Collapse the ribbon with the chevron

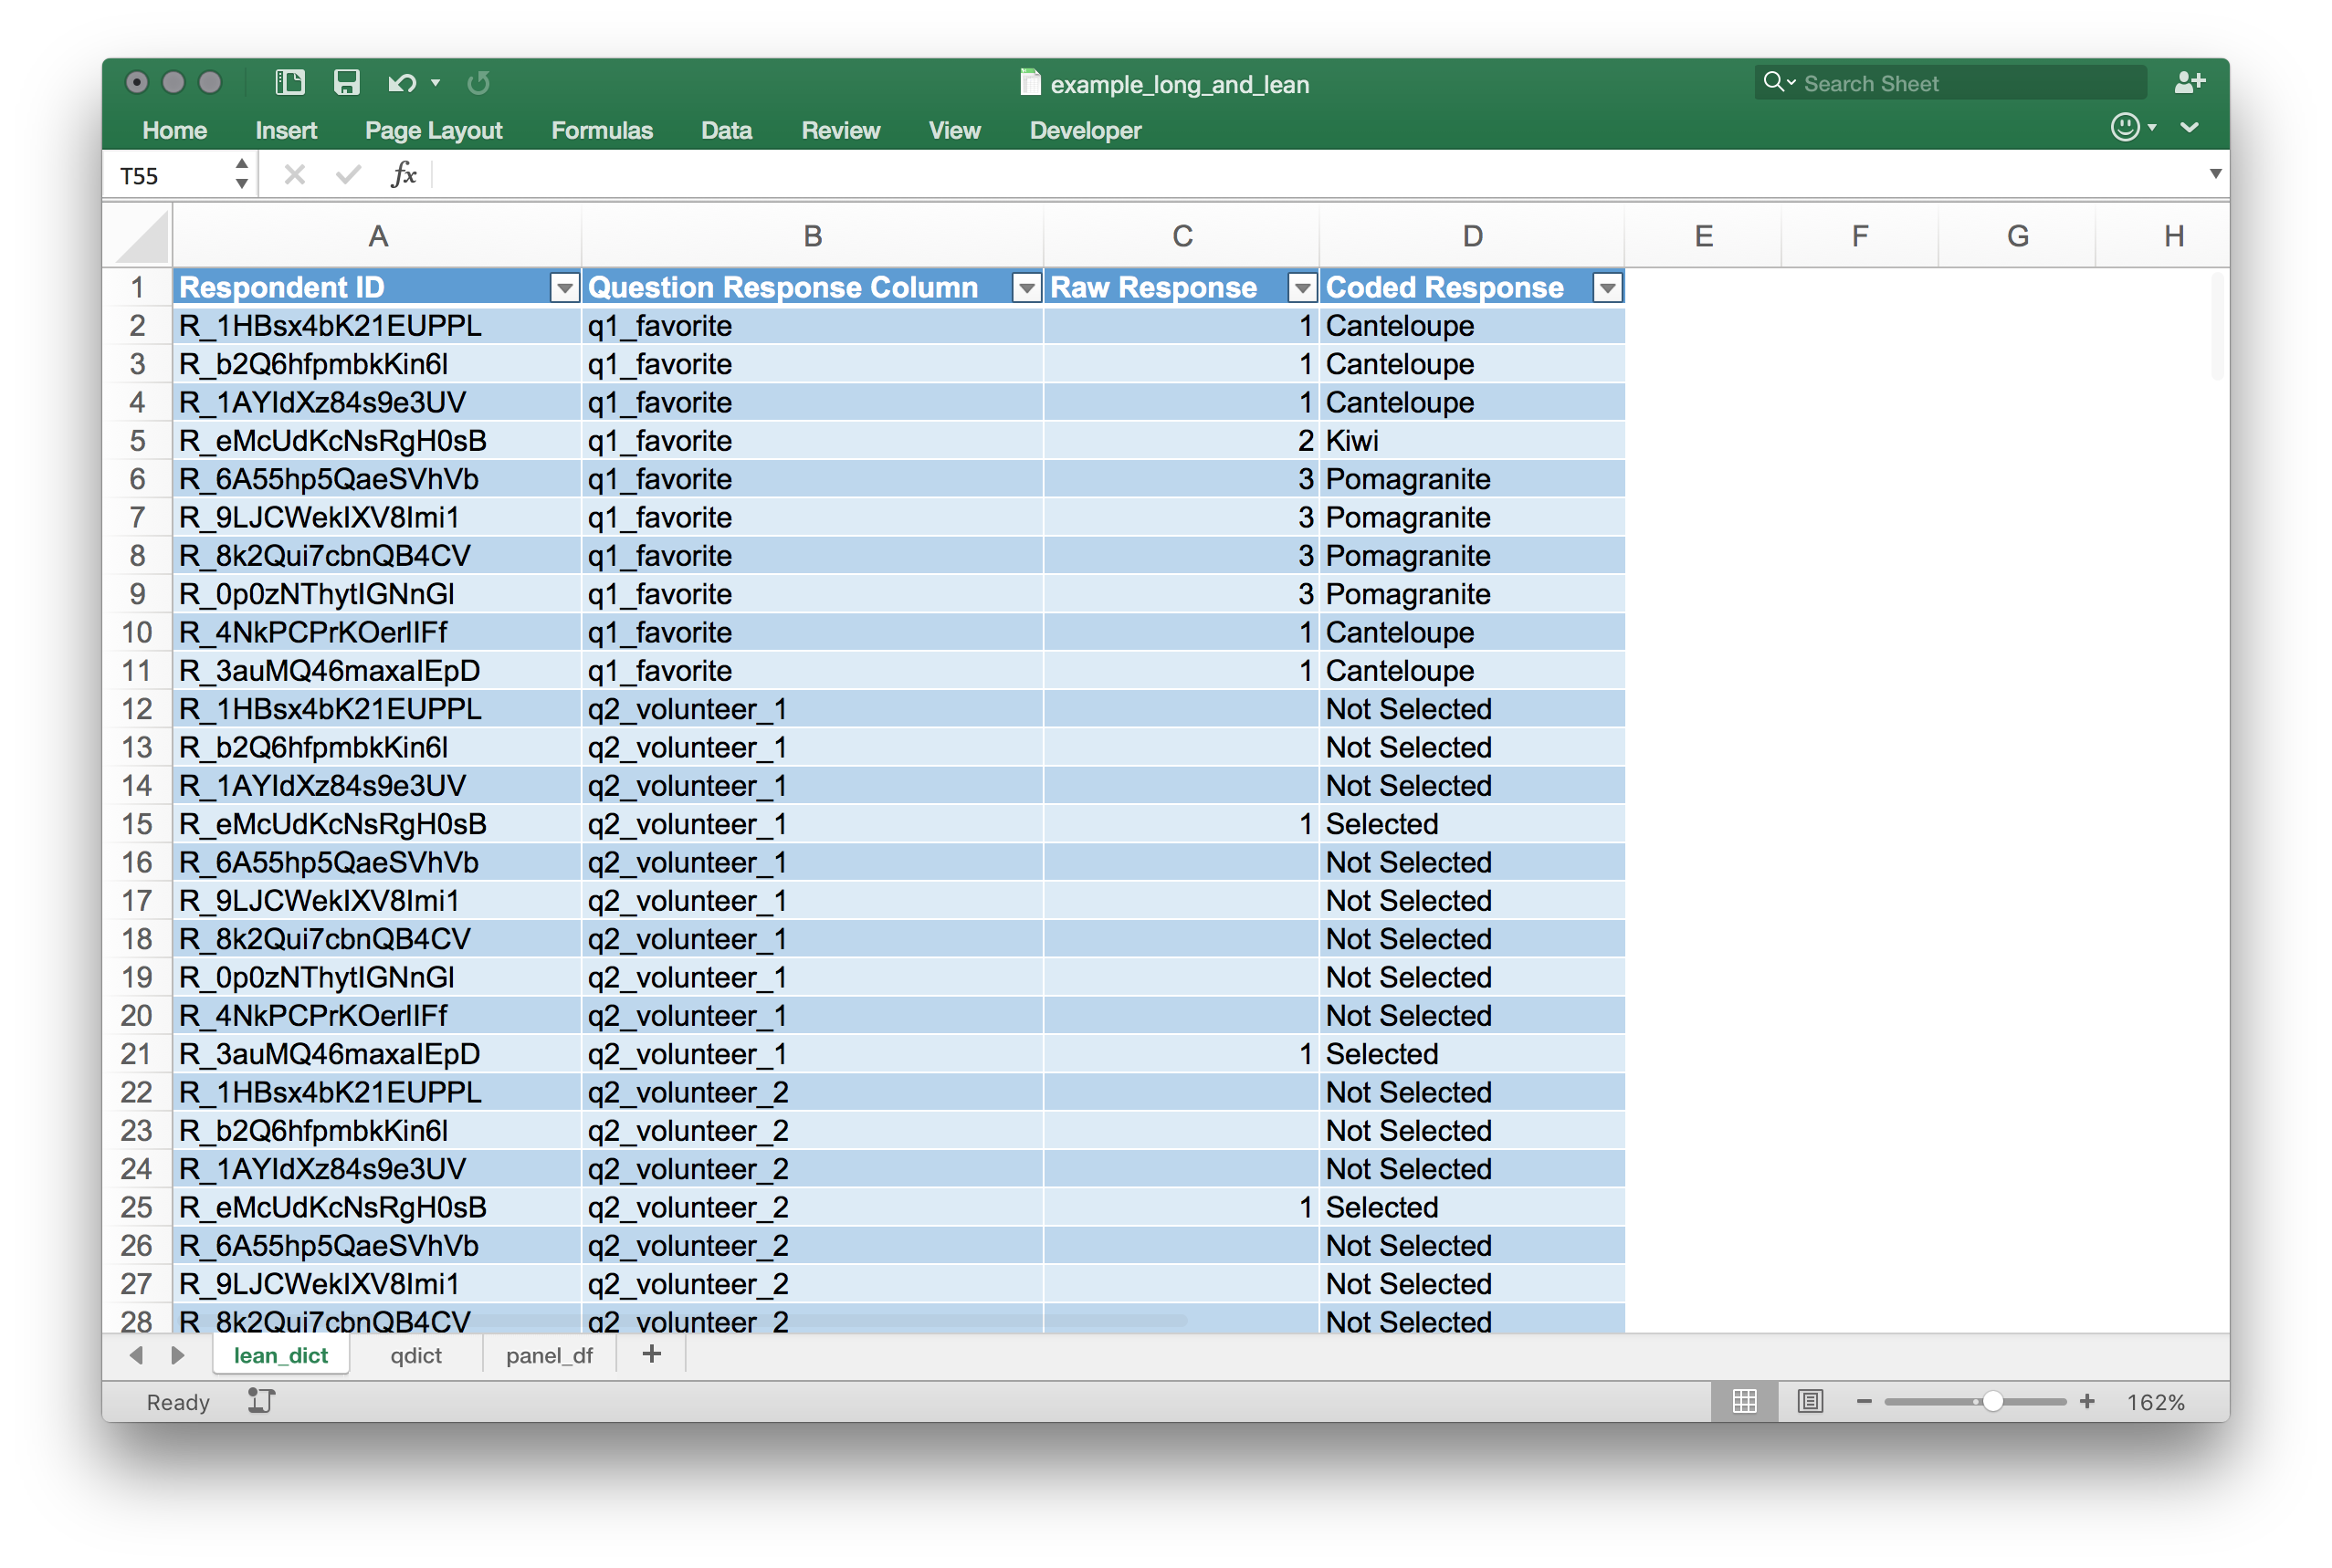(2189, 128)
